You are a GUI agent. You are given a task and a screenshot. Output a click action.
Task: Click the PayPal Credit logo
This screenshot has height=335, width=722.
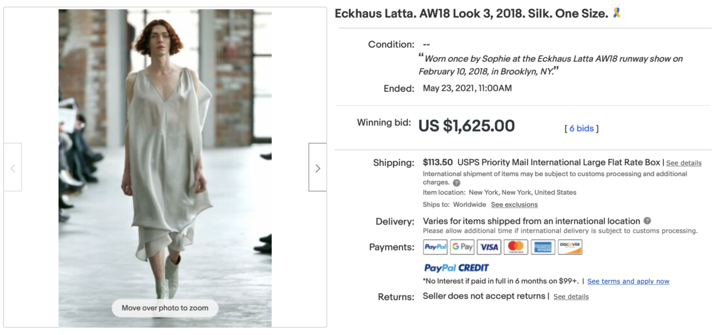tap(456, 268)
